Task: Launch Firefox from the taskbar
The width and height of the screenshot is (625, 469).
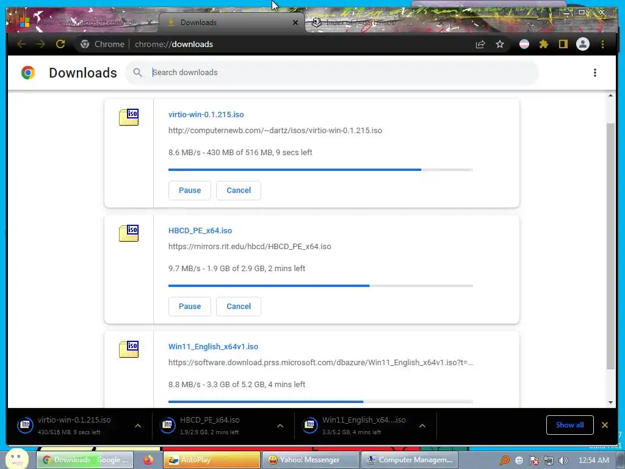Action: point(148,460)
